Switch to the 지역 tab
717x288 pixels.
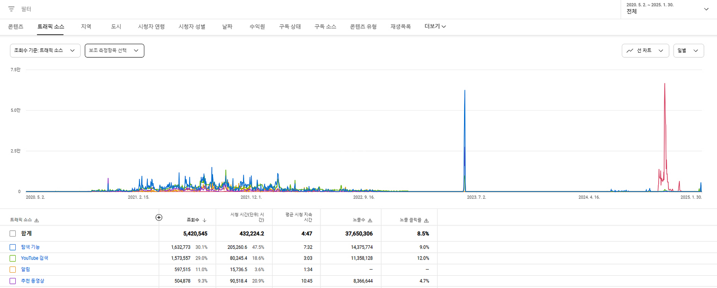[86, 26]
